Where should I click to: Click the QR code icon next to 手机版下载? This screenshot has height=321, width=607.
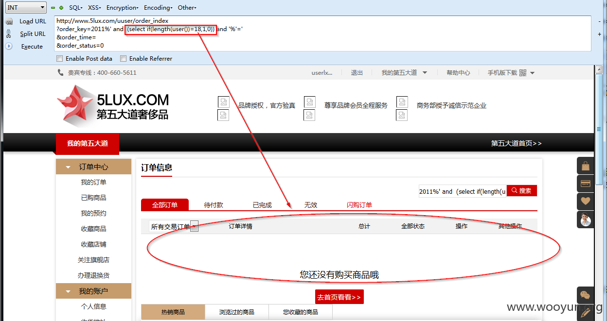(523, 73)
